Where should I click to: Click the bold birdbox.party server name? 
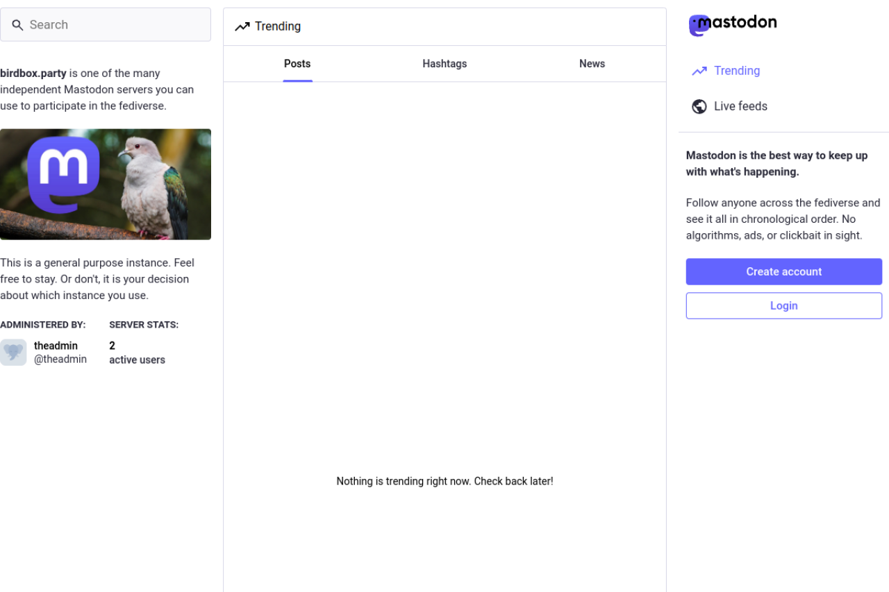coord(33,74)
